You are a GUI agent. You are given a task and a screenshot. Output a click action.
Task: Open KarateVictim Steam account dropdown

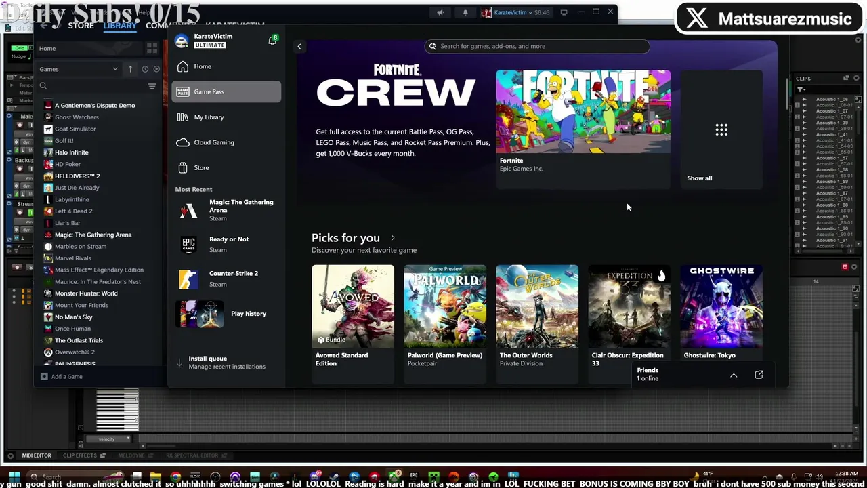coord(515,12)
